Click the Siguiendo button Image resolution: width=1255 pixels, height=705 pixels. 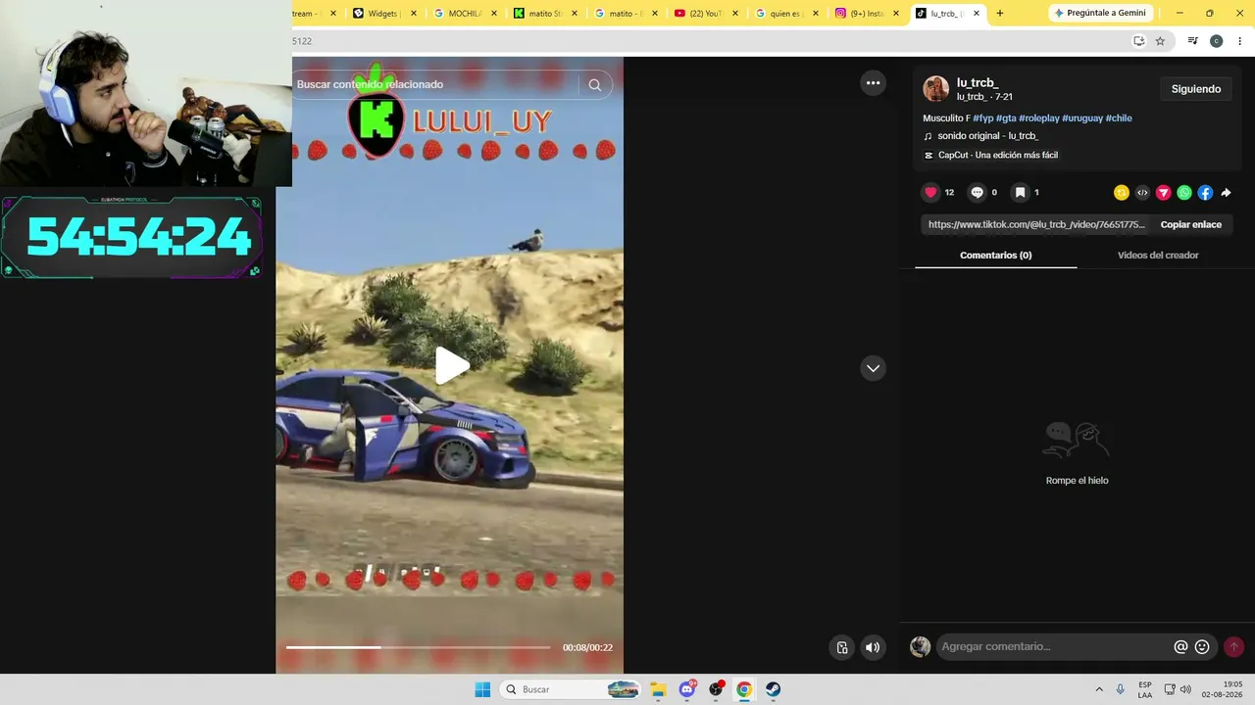1196,89
